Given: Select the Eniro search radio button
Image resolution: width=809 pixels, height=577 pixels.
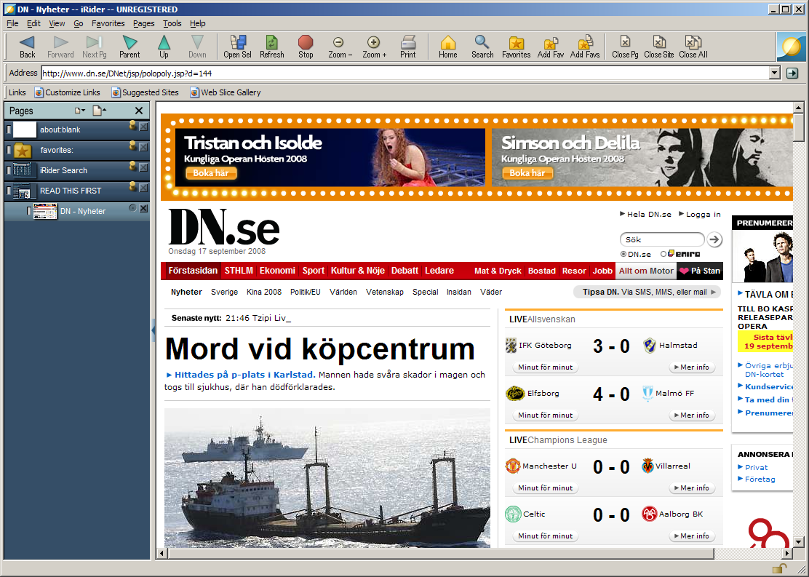Looking at the screenshot, I should (663, 254).
